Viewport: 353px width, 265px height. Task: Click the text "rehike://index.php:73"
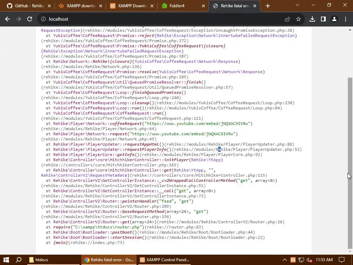tap(97, 243)
